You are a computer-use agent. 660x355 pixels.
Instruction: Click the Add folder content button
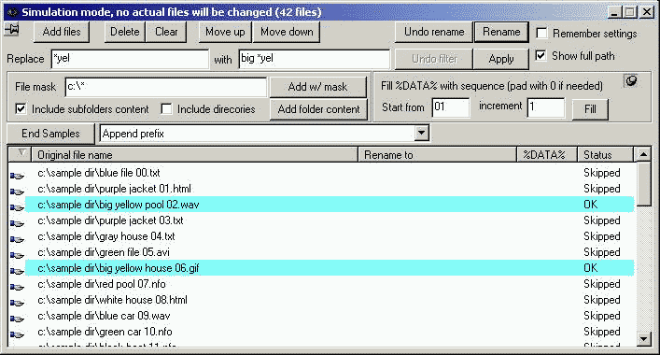318,109
